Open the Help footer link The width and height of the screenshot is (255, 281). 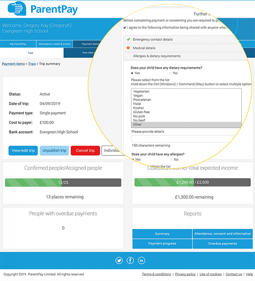[x=249, y=274]
